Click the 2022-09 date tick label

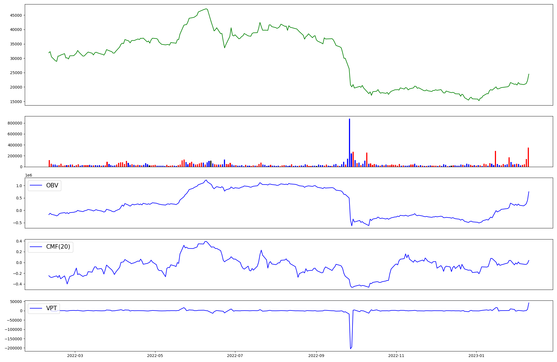(316, 356)
